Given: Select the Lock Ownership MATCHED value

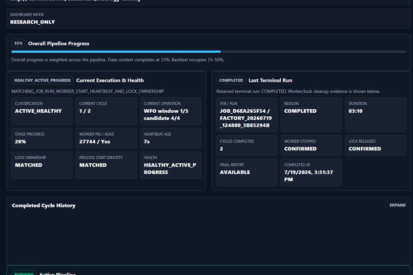Looking at the screenshot, I should click(x=29, y=165).
